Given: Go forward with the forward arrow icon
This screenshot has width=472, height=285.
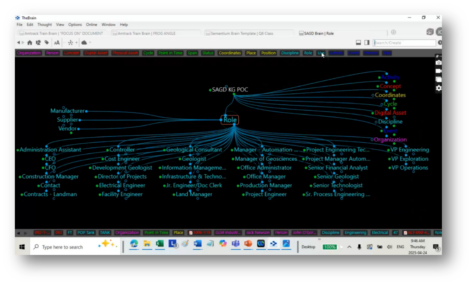Looking at the screenshot, I should coord(23,42).
